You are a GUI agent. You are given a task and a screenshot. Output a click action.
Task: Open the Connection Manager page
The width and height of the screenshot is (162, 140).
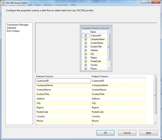point(18,25)
